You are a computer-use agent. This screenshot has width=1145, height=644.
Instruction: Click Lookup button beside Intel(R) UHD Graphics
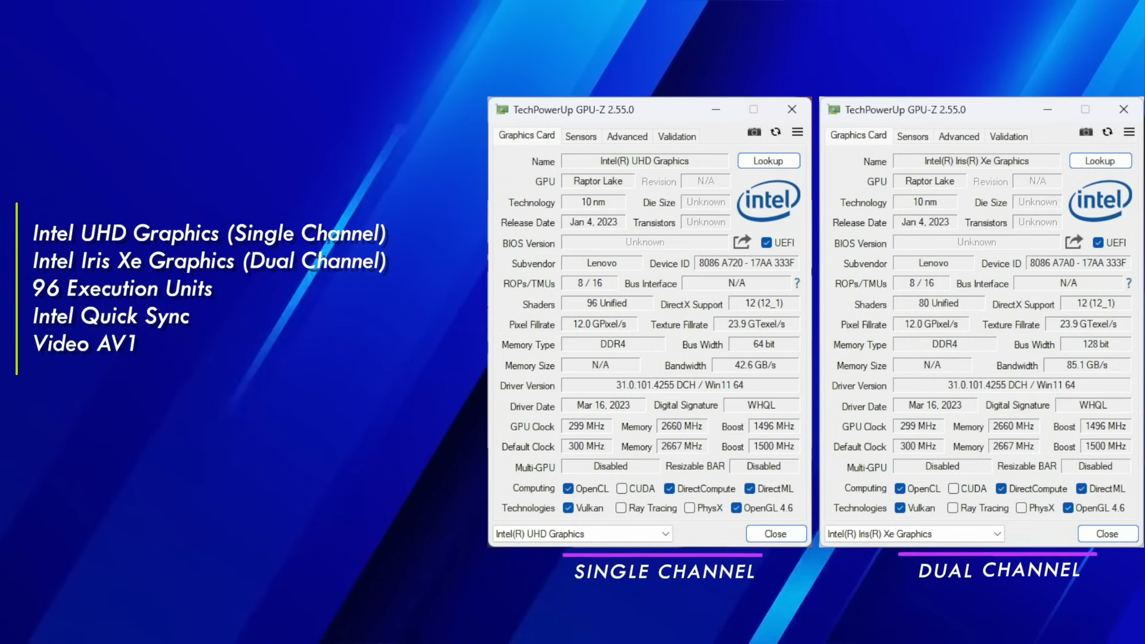coord(768,161)
